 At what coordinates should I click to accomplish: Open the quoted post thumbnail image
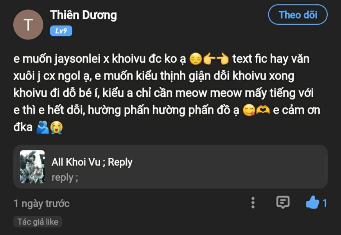point(32,166)
